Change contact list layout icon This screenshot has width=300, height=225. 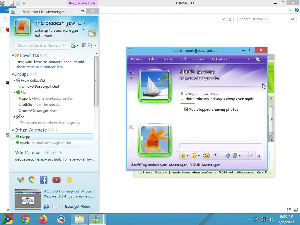coord(83,45)
